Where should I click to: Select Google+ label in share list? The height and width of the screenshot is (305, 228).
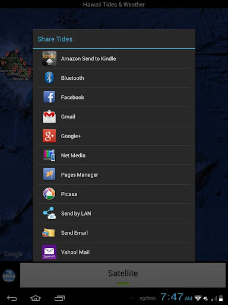tap(71, 136)
